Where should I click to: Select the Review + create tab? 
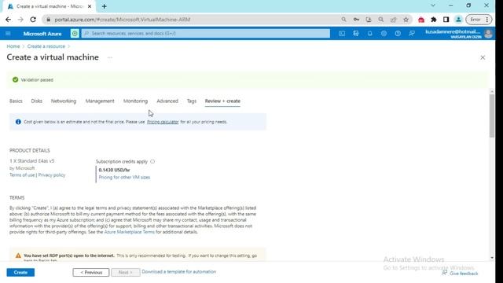tap(222, 101)
